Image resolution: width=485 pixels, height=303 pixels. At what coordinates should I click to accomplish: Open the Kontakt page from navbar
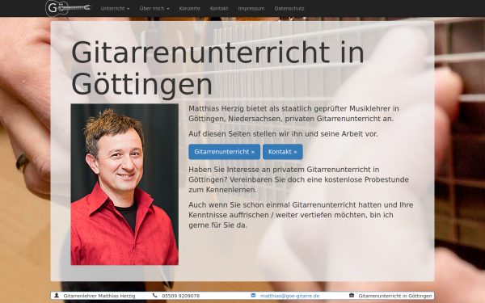pos(219,9)
